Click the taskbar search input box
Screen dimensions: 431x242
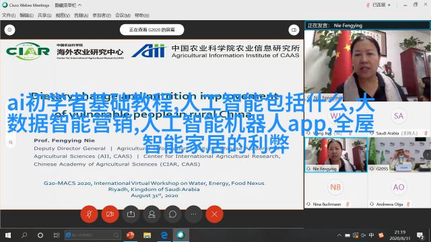coord(93,235)
